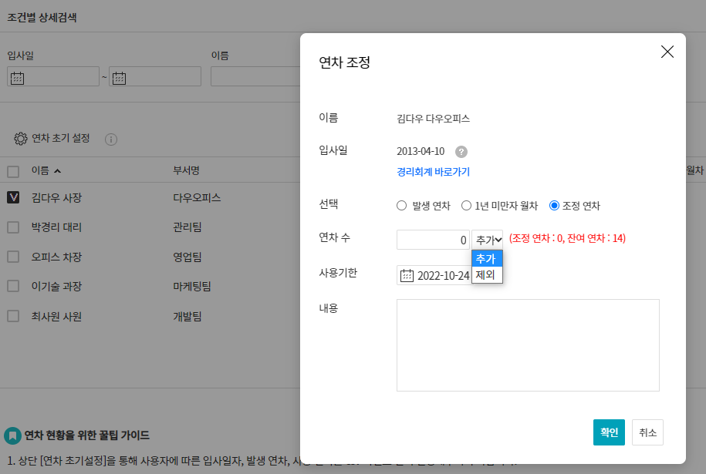This screenshot has width=706, height=474.
Task: Click the red 조정 연차 잔여 연차 note
Action: [x=567, y=238]
